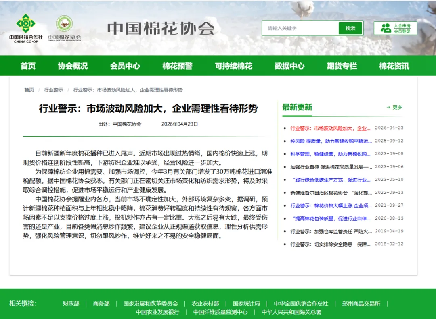Open the 中国农业发展银行 footer link

(x=158, y=312)
